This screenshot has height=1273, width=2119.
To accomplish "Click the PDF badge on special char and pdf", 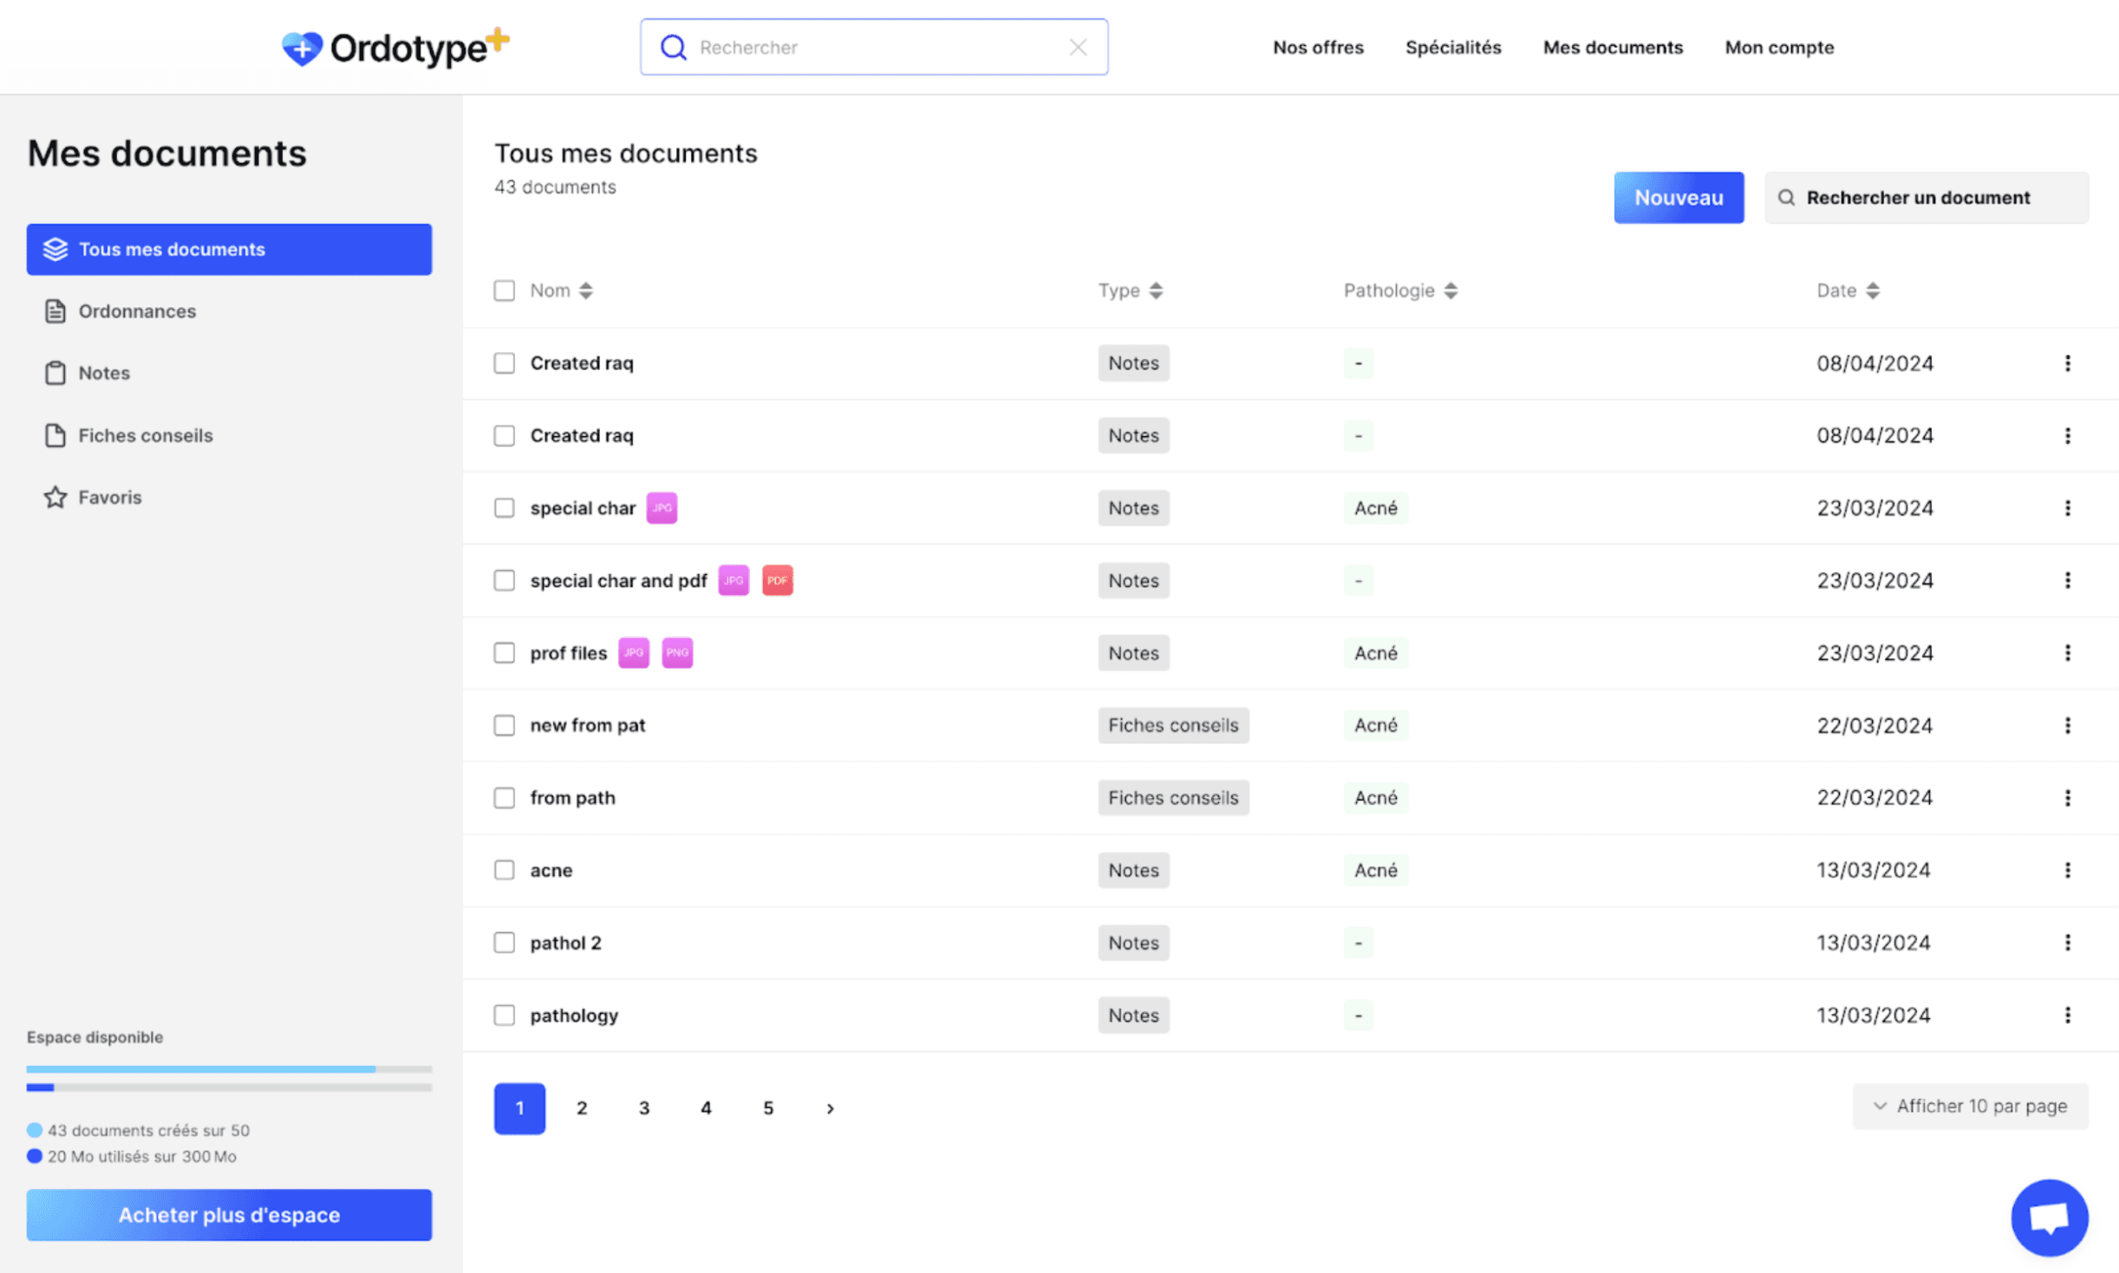I will coord(777,580).
